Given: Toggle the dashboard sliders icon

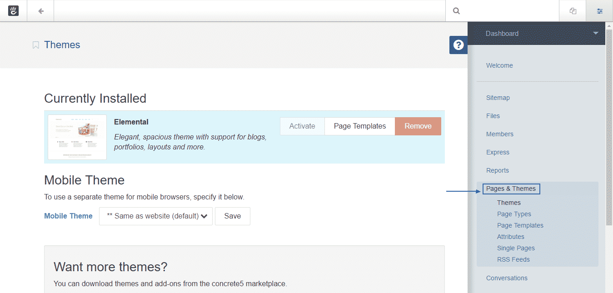Looking at the screenshot, I should pos(599,11).
